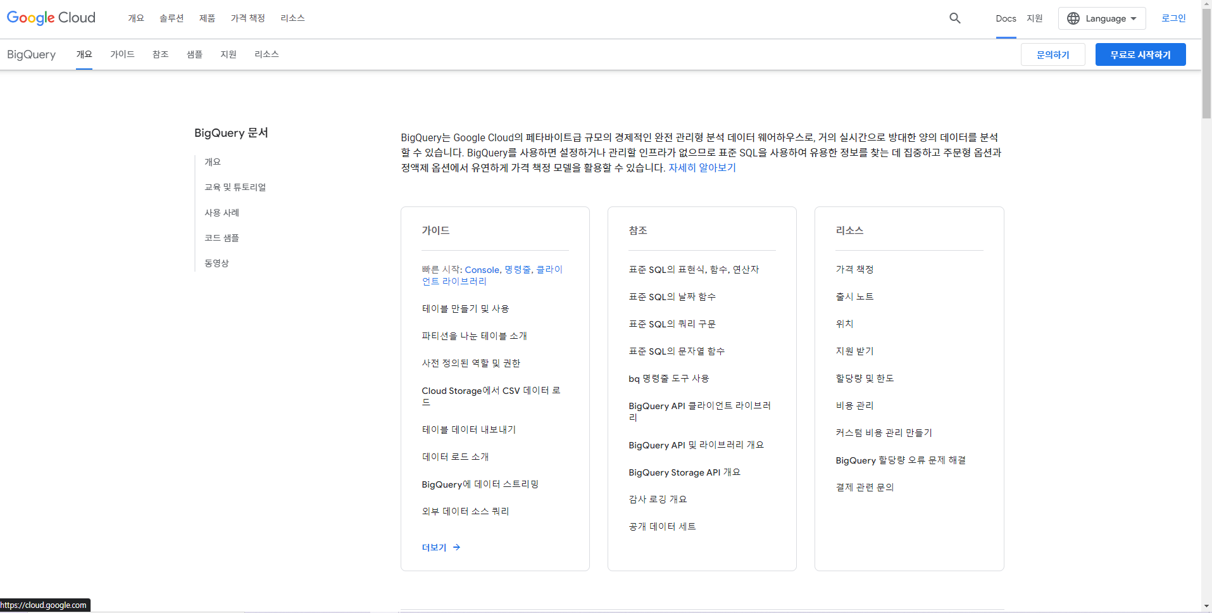The image size is (1212, 613).
Task: Open BigQuery 할당량 오류 문제 해결
Action: click(901, 460)
